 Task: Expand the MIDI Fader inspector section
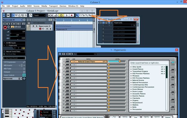(14, 69)
